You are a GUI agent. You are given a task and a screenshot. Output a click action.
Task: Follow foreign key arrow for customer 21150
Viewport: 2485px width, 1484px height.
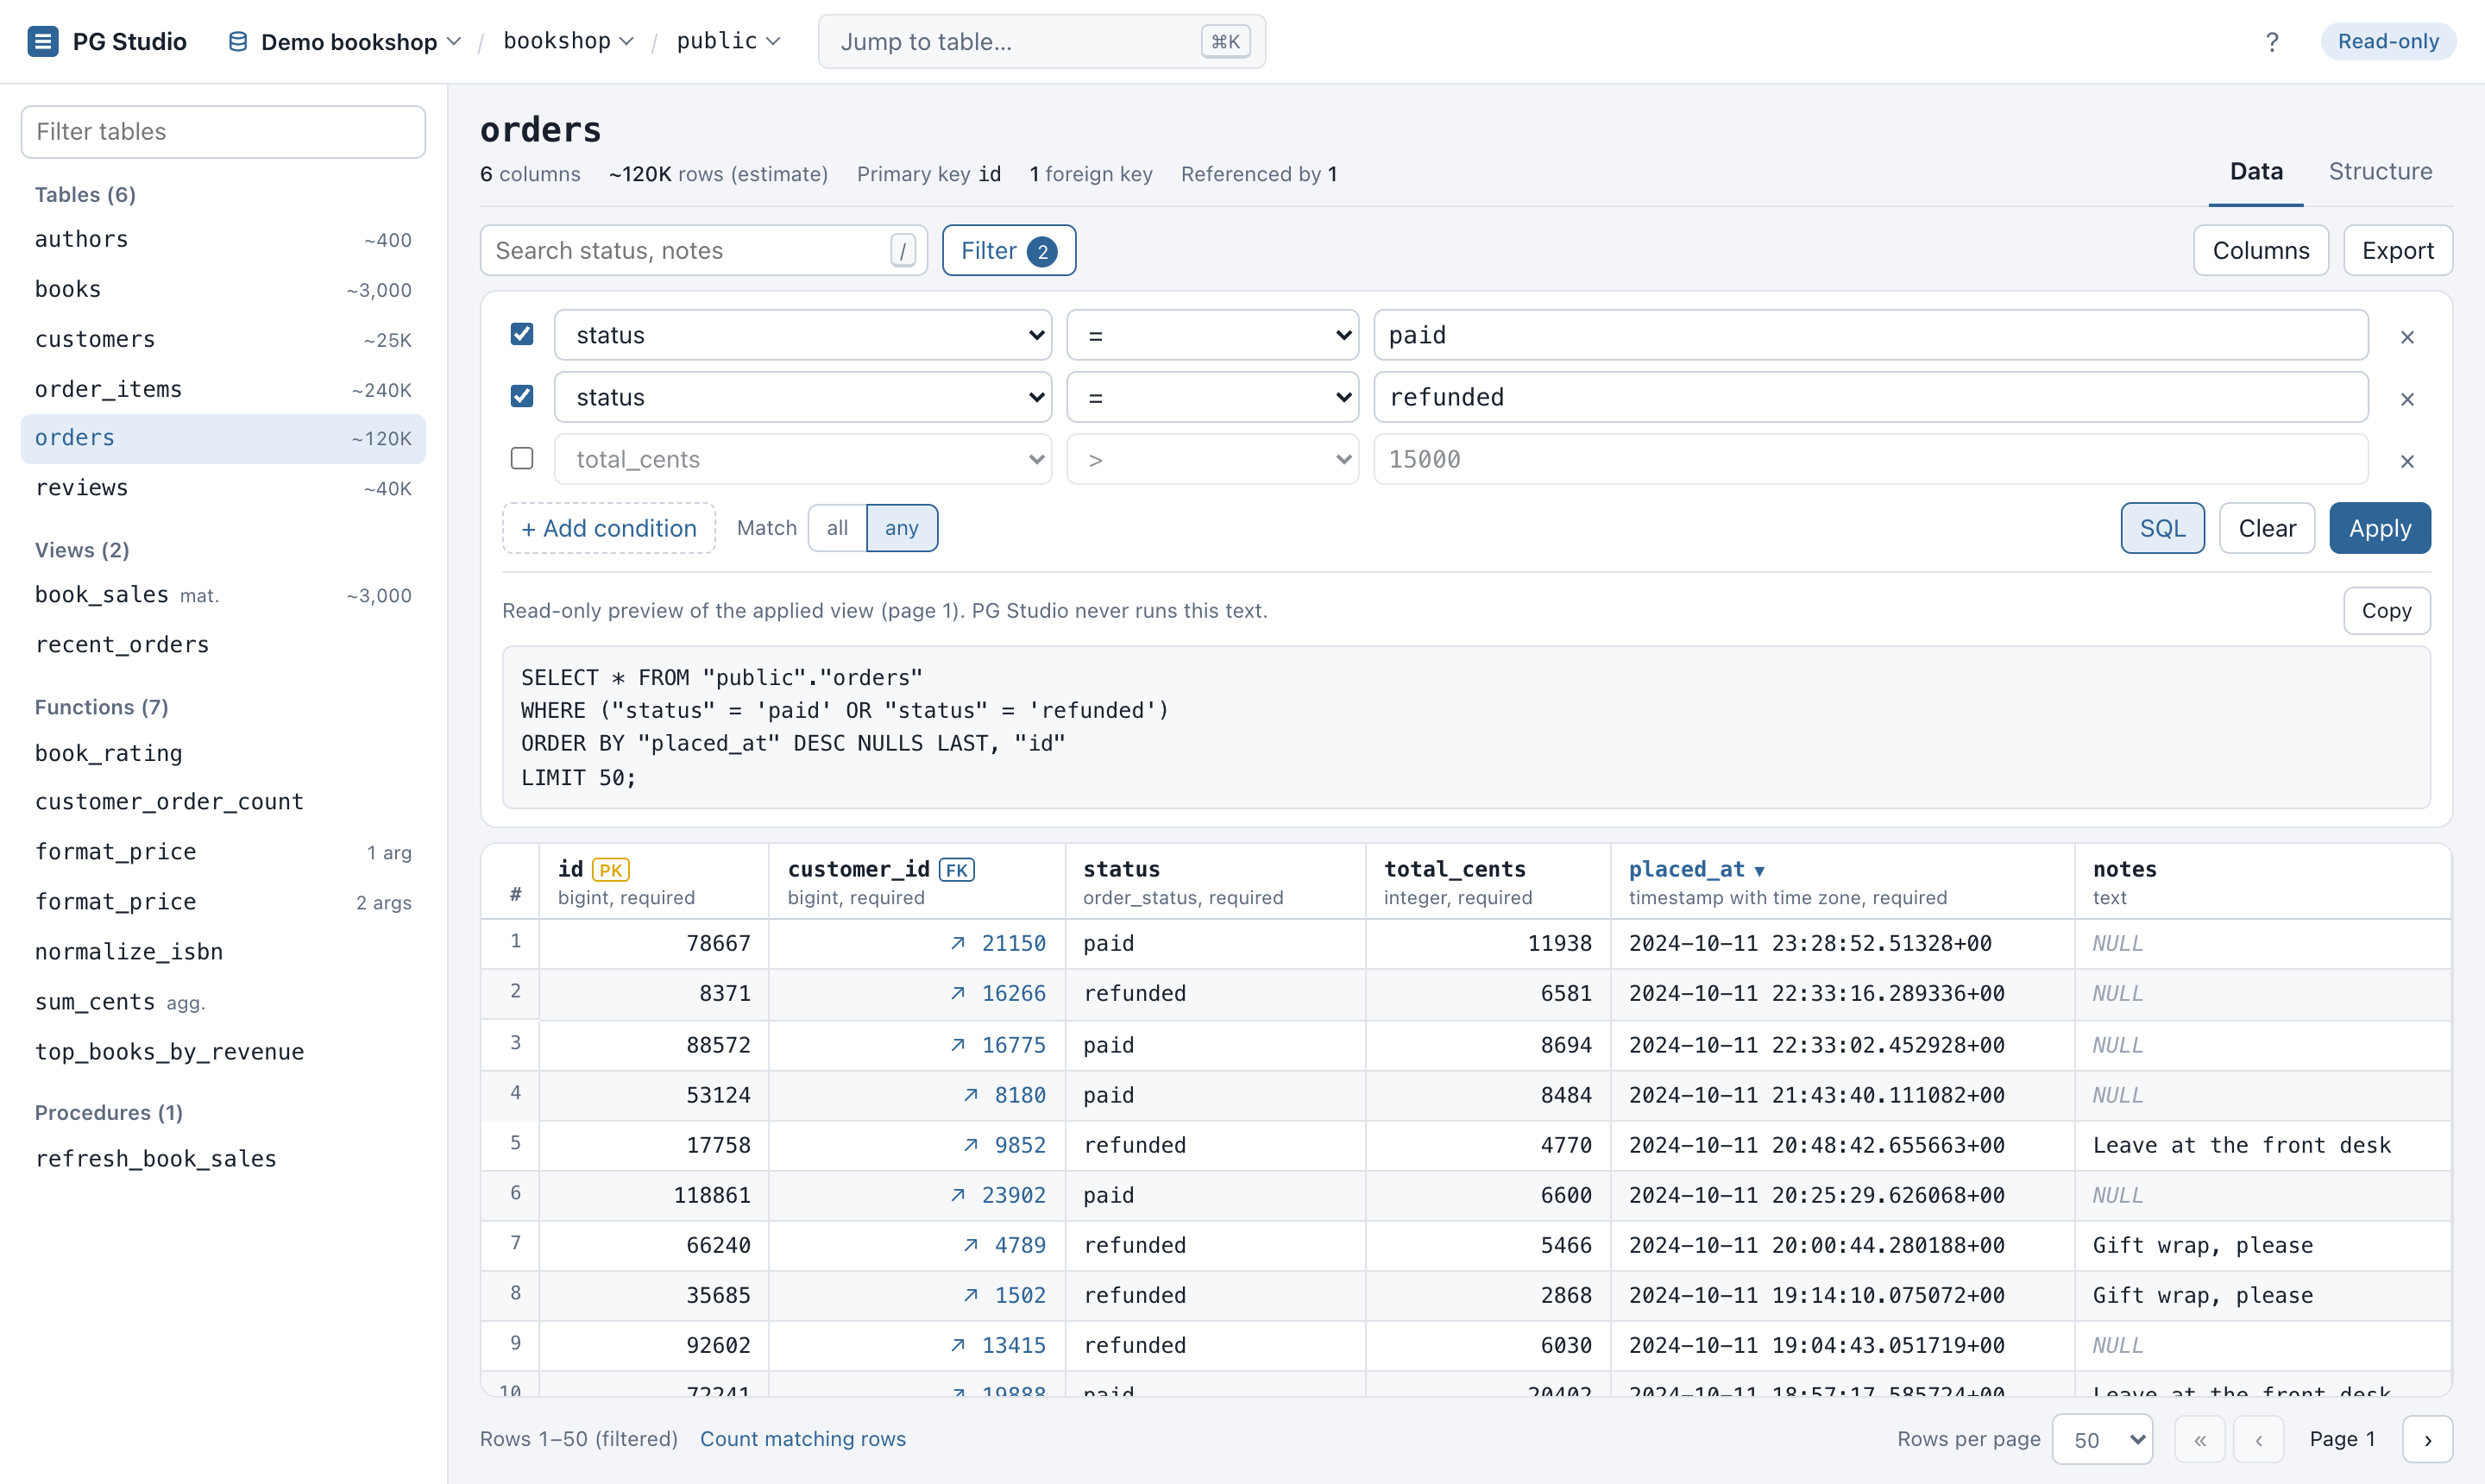click(x=958, y=943)
